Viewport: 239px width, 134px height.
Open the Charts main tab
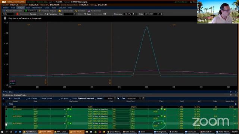coord(47,8)
